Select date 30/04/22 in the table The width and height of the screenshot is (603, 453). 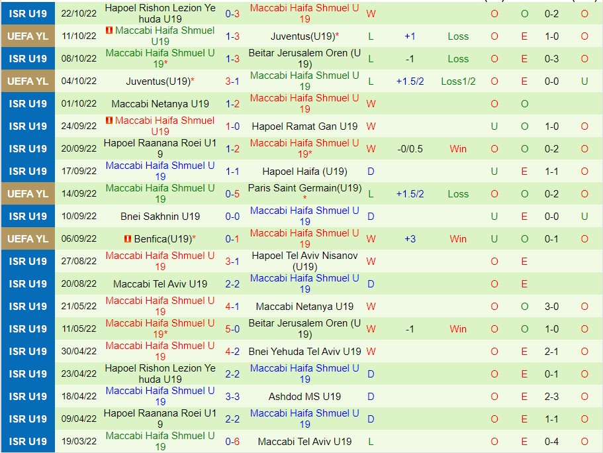pos(79,352)
